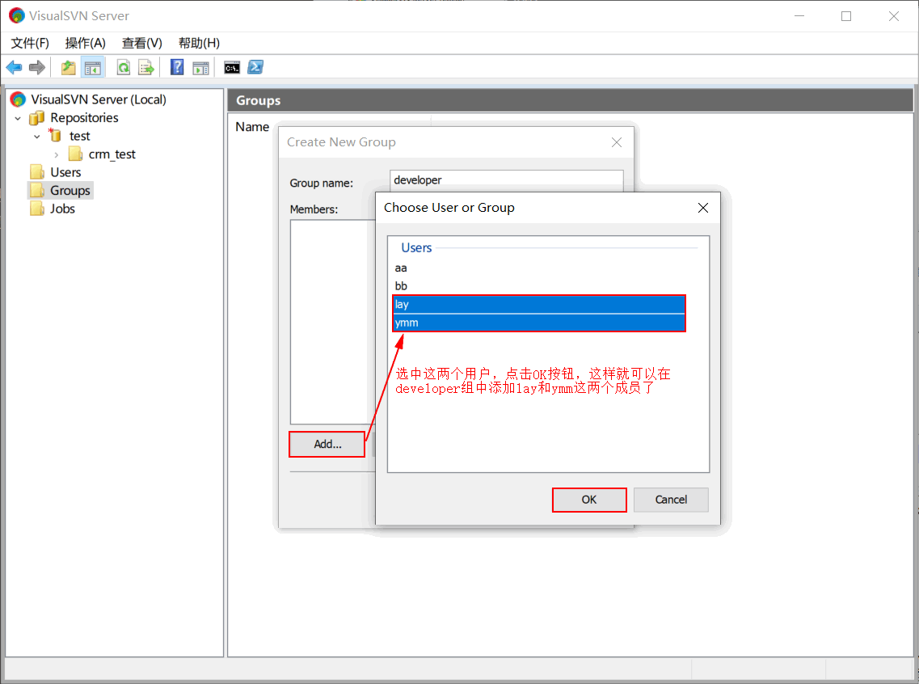Click the Name column header
Image resolution: width=919 pixels, height=684 pixels.
(x=252, y=127)
